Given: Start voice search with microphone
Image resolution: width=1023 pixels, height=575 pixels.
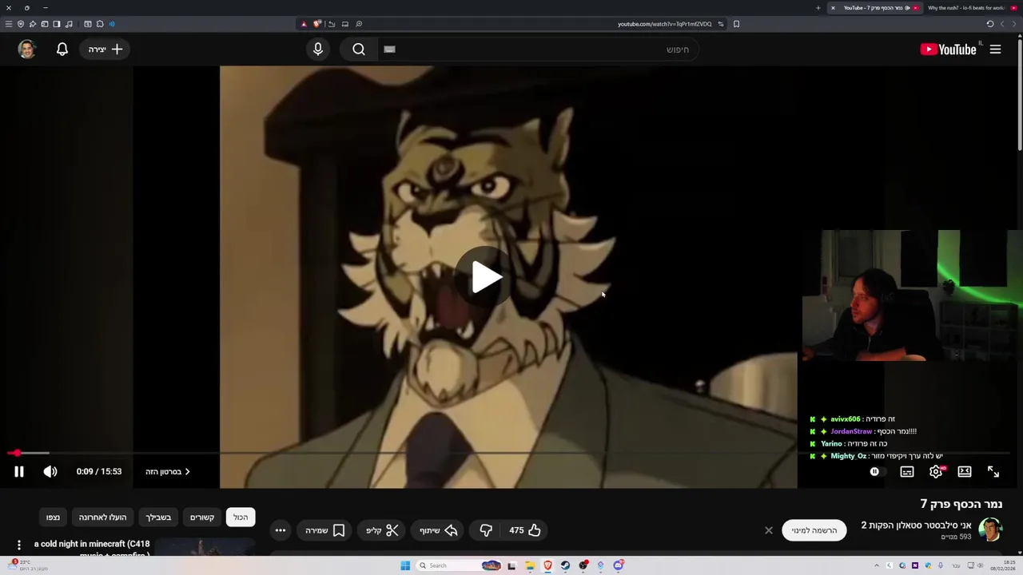Looking at the screenshot, I should coord(318,50).
